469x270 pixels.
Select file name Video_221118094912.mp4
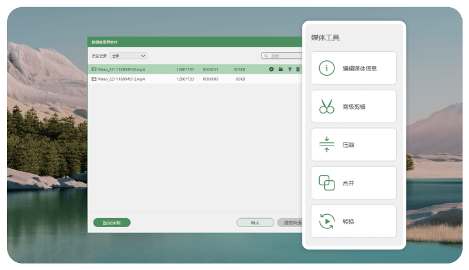click(x=121, y=79)
